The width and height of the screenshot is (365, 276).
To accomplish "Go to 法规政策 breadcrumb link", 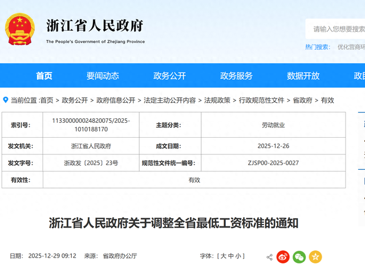I will pyautogui.click(x=217, y=101).
